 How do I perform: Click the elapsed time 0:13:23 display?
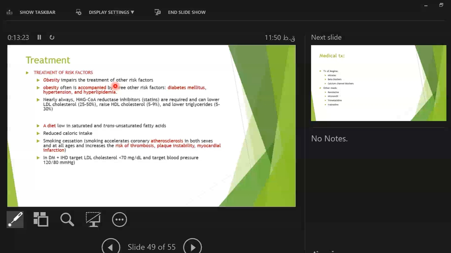(18, 38)
